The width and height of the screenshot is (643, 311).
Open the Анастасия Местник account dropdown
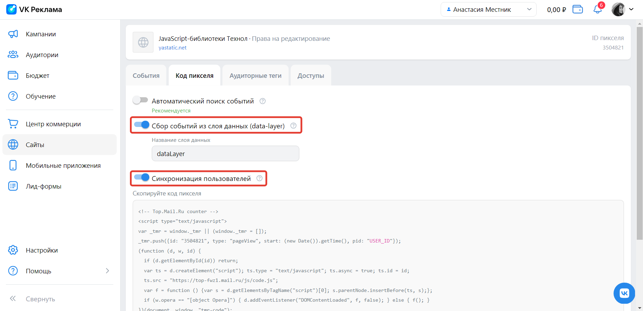point(488,9)
